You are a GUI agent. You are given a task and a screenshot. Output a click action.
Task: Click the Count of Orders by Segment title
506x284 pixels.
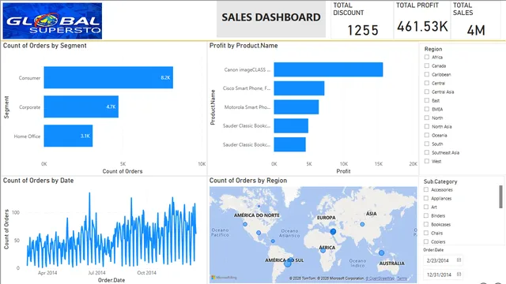pos(44,46)
